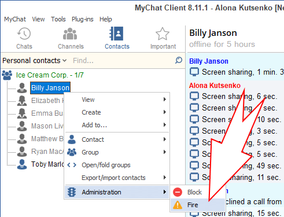Click the magnifier search icon
The width and height of the screenshot is (284, 217).
[179, 60]
